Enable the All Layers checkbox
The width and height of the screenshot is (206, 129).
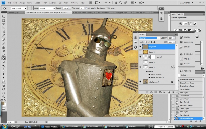pos(107,8)
